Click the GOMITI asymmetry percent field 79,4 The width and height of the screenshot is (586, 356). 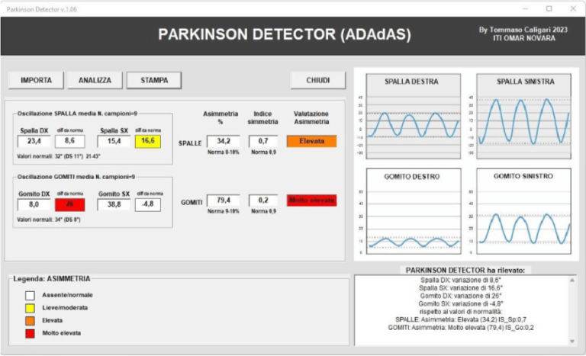click(224, 200)
